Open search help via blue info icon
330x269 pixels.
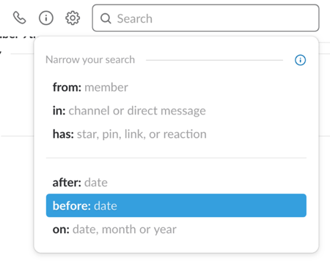pos(300,60)
